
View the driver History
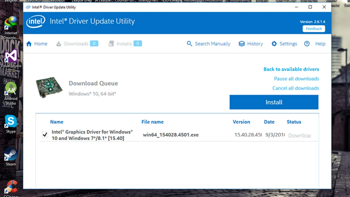[251, 44]
